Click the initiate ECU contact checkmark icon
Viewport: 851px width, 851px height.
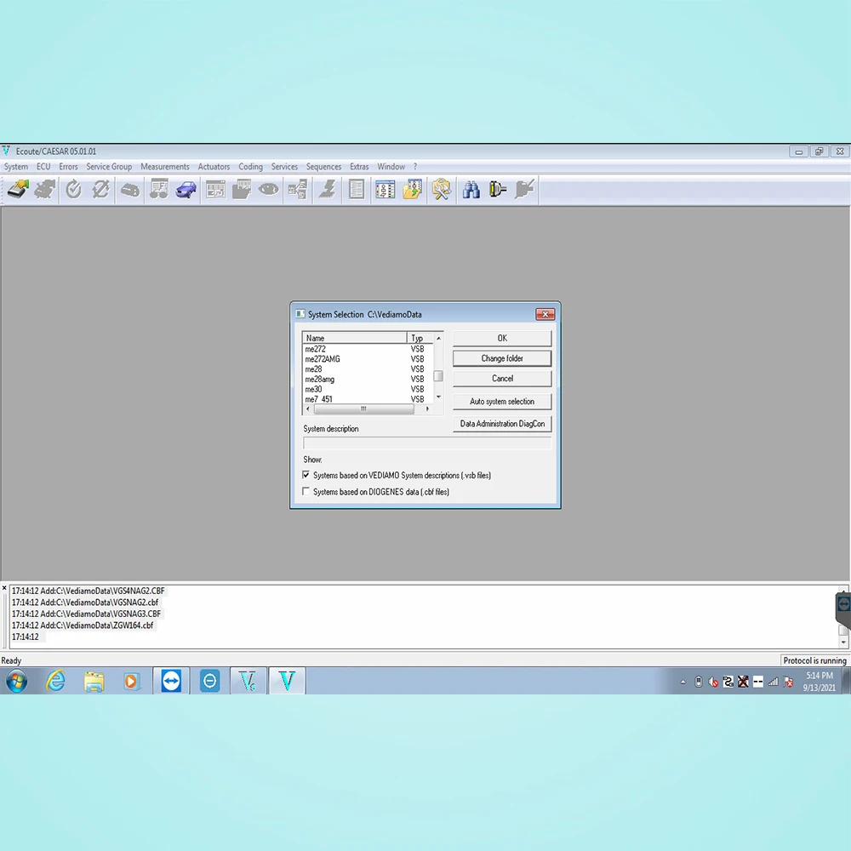[x=73, y=190]
